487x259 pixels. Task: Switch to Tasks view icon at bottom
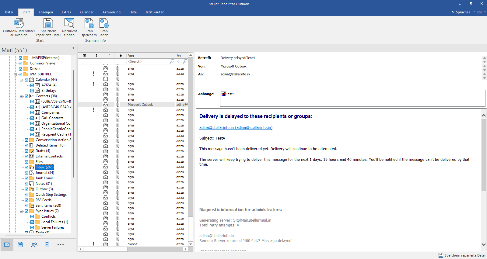click(x=47, y=245)
